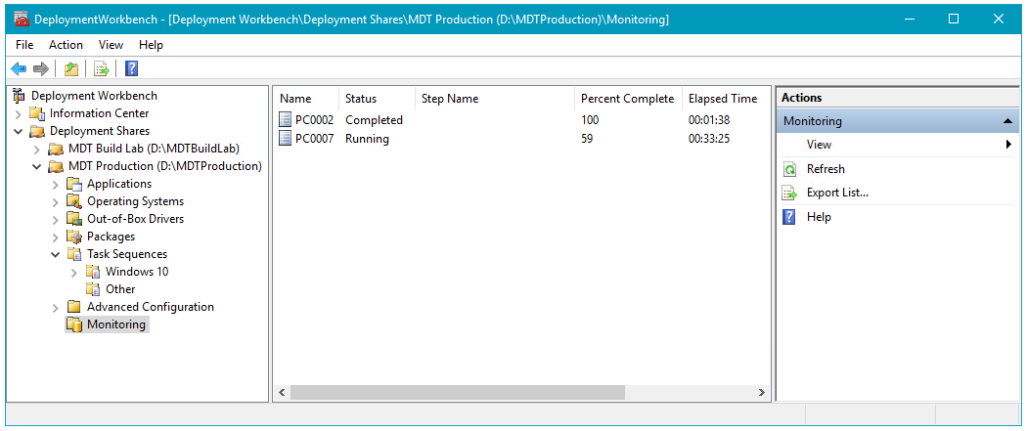Click the horizontal scrollbar in results pane
The width and height of the screenshot is (1027, 431).
pyautogui.click(x=457, y=392)
